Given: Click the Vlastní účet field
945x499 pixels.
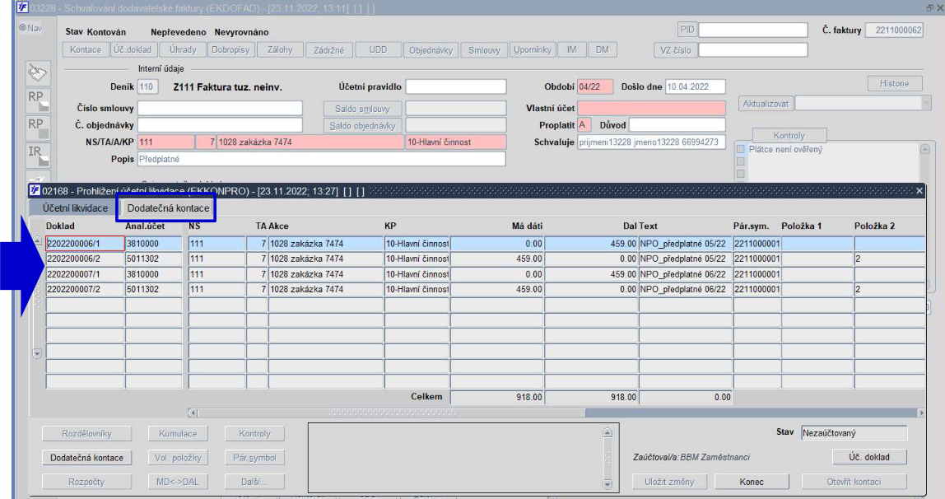Looking at the screenshot, I should click(651, 108).
